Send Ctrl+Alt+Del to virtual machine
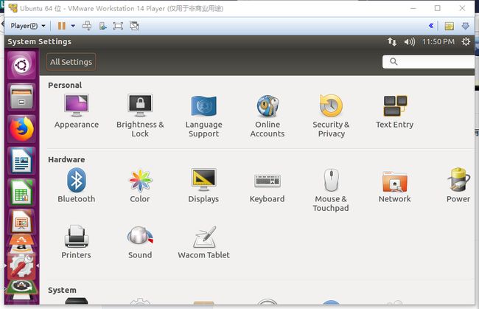This screenshot has height=309, width=479. [x=87, y=26]
